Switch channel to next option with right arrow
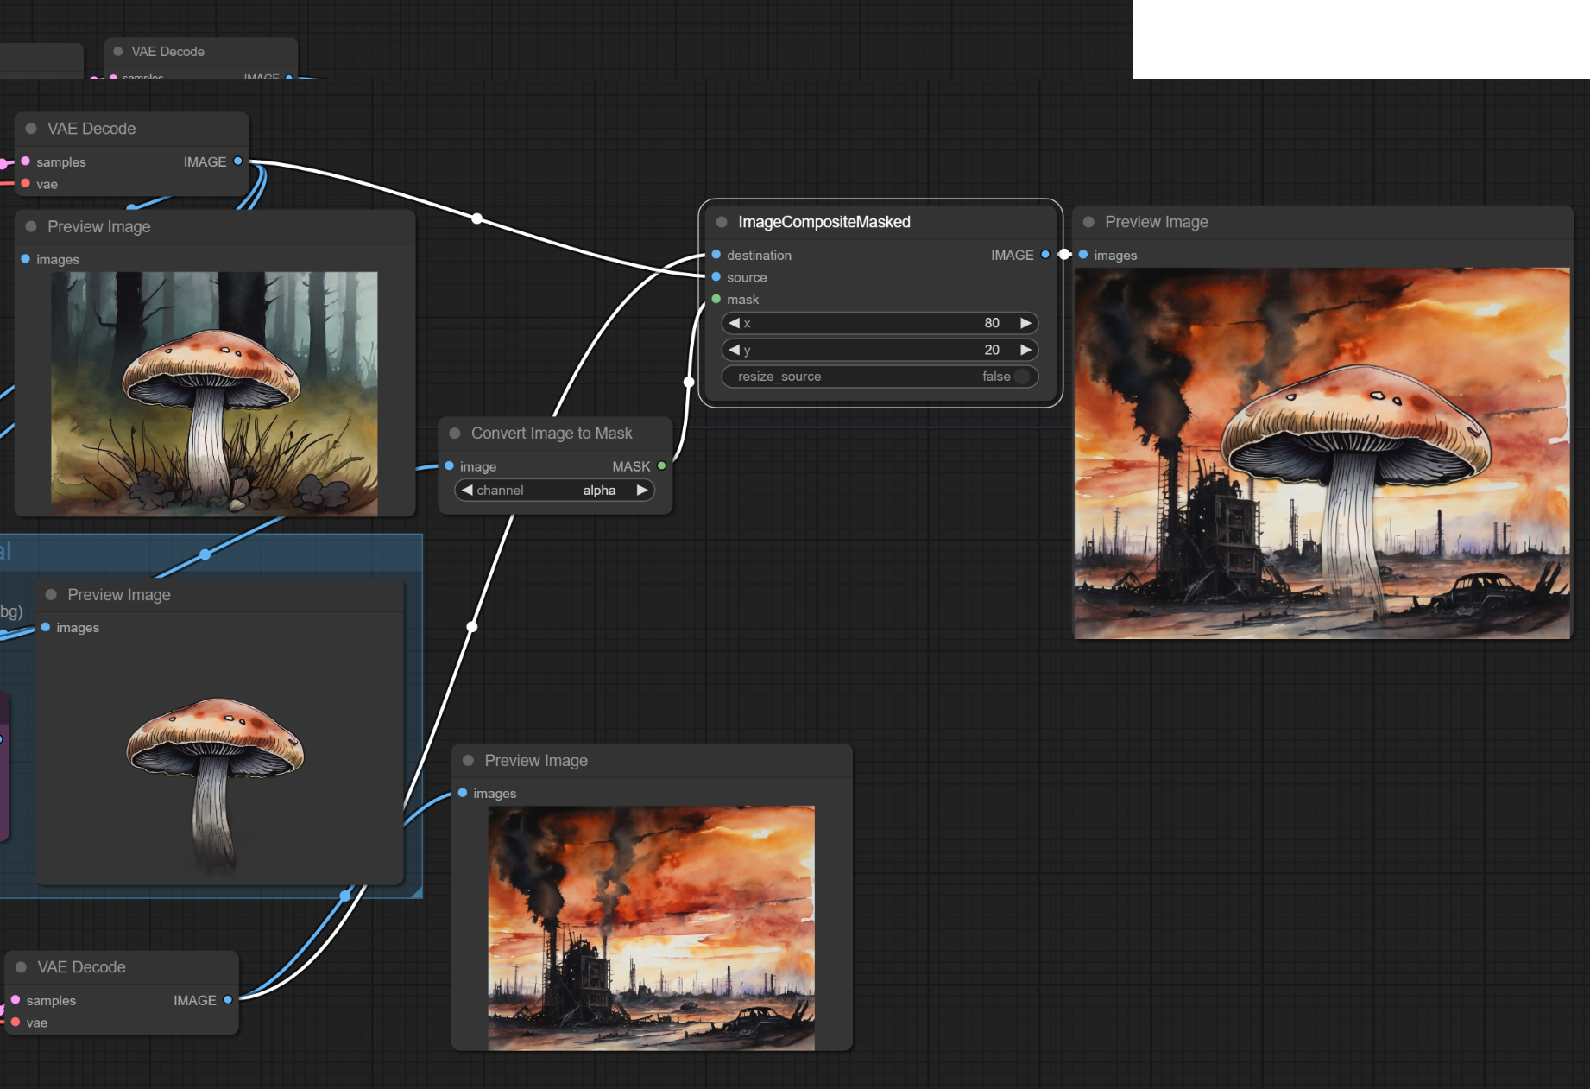1590x1089 pixels. point(641,491)
